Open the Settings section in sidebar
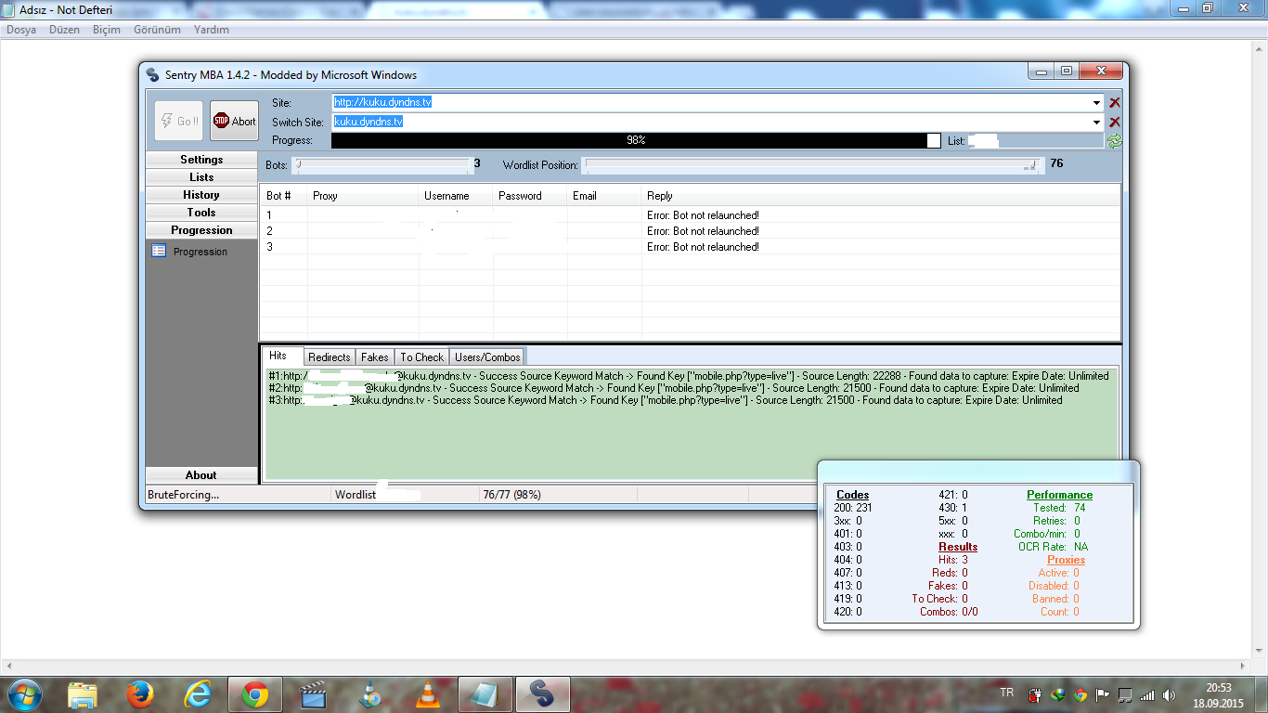1268x713 pixels. coord(201,160)
